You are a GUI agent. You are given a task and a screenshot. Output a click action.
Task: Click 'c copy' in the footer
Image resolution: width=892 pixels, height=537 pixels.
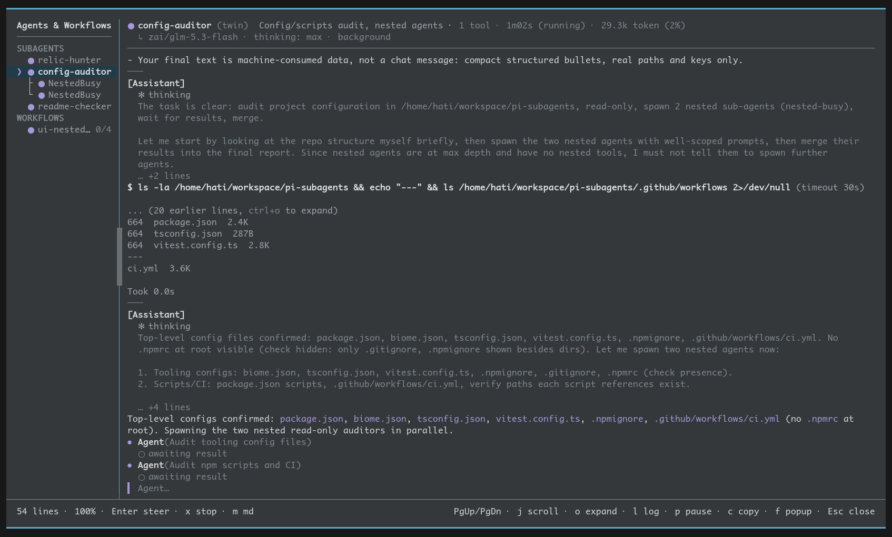[743, 511]
